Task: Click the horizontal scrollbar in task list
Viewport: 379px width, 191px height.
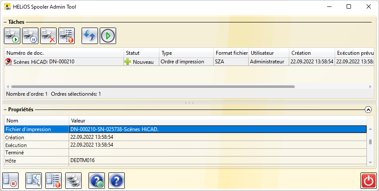Action: point(153,86)
